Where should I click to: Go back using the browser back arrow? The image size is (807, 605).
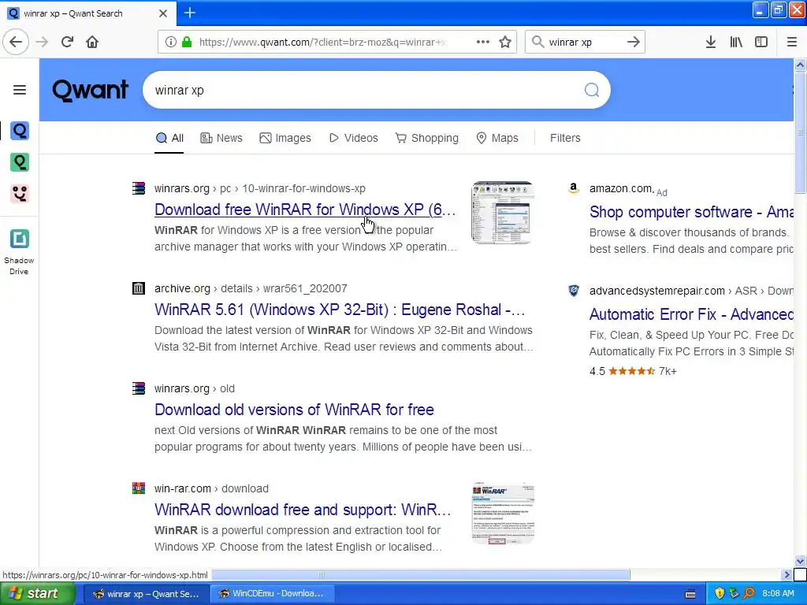[16, 42]
